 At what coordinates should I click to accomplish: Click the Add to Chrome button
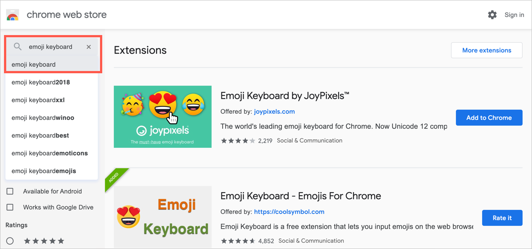tap(489, 118)
